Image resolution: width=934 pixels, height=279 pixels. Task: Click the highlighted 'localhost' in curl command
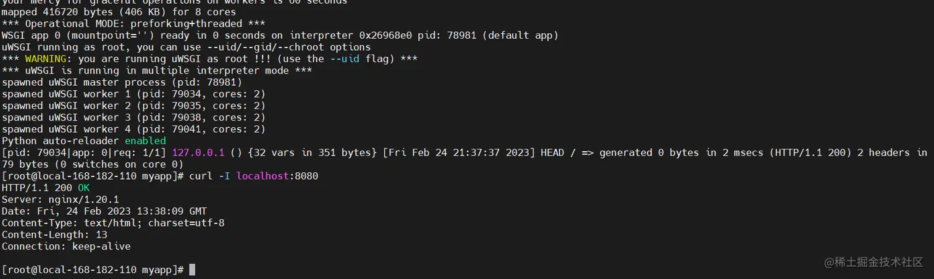(263, 176)
